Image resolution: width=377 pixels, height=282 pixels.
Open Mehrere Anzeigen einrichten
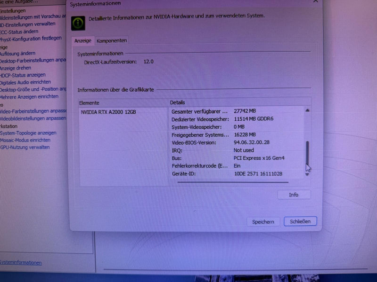(29, 97)
